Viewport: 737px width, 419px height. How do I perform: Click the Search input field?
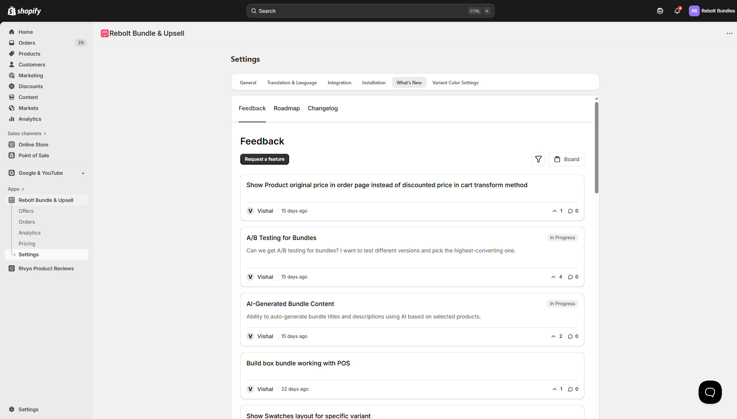370,11
